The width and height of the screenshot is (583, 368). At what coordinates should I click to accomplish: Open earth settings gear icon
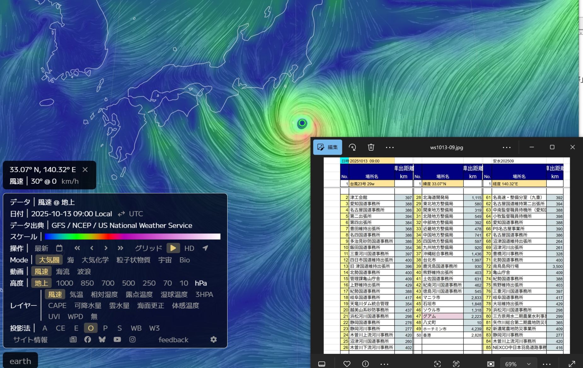(213, 339)
